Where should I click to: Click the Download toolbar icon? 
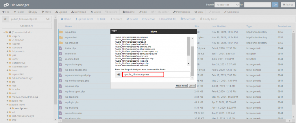(x=79, y=12)
